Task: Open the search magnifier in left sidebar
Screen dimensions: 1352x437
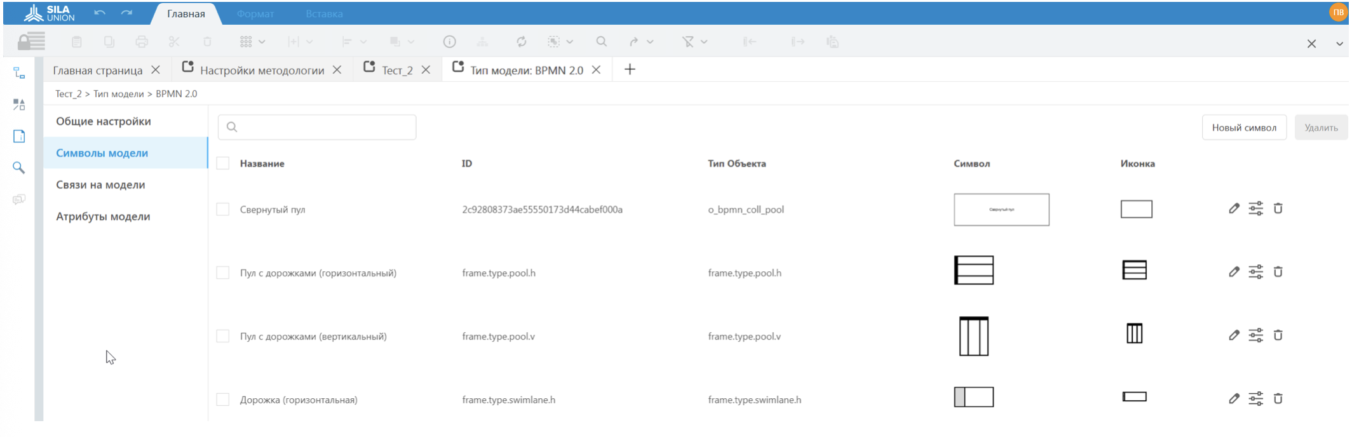Action: pos(19,168)
